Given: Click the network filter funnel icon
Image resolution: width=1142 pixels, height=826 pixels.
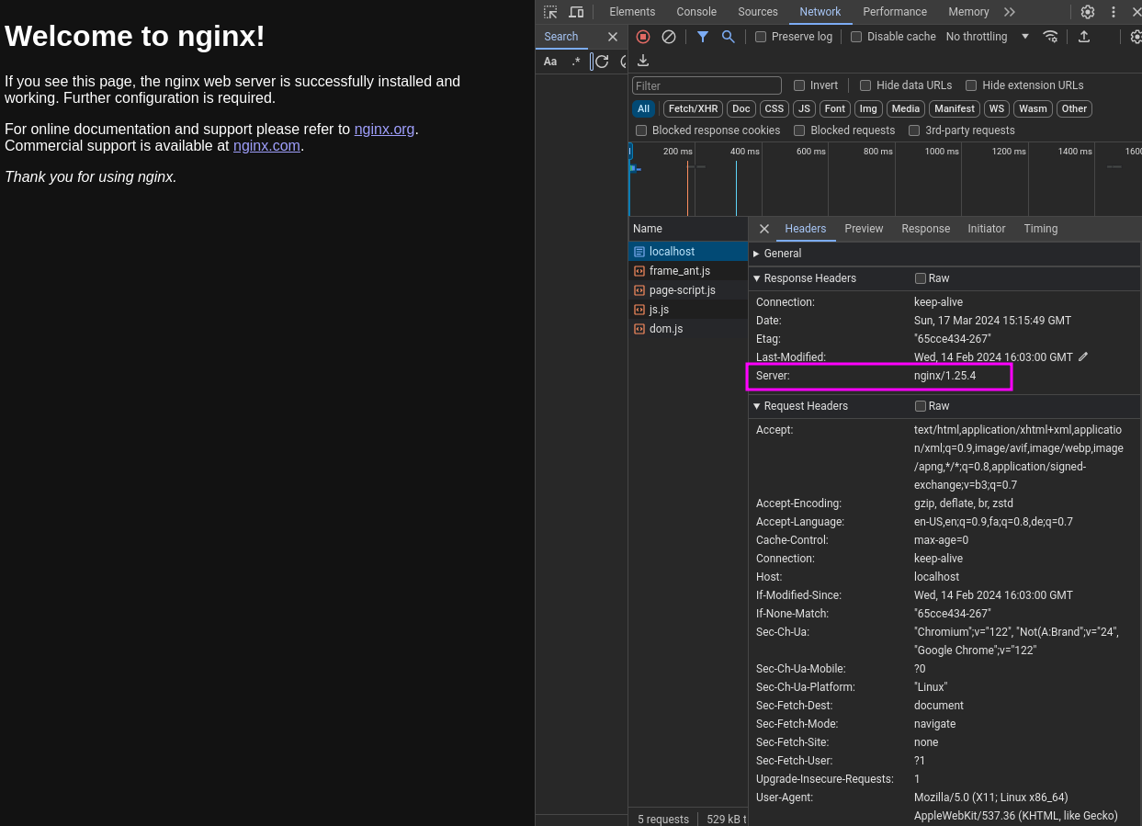Looking at the screenshot, I should tap(703, 37).
